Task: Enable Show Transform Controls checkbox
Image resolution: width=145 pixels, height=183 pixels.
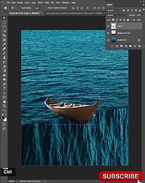Action: click(46, 8)
